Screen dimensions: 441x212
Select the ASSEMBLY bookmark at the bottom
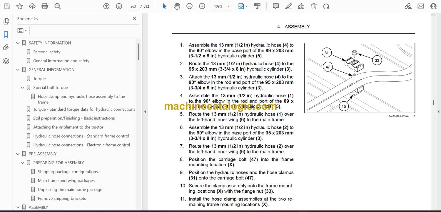[x=38, y=207]
